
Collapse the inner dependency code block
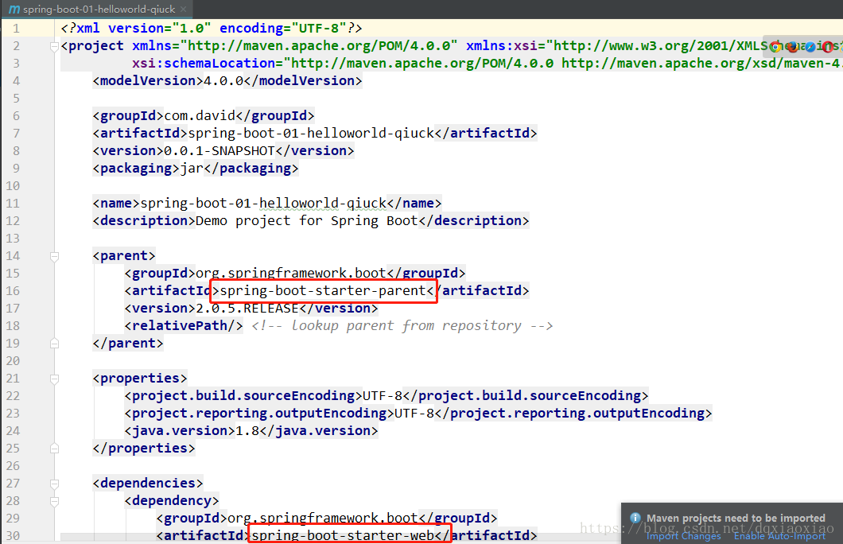click(x=53, y=501)
